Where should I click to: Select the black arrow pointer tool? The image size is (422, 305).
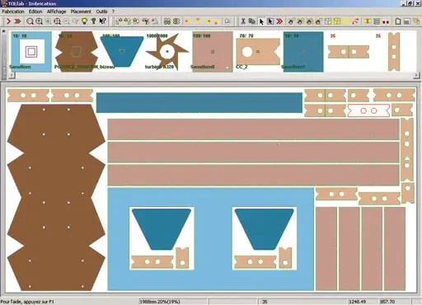pyautogui.click(x=261, y=21)
